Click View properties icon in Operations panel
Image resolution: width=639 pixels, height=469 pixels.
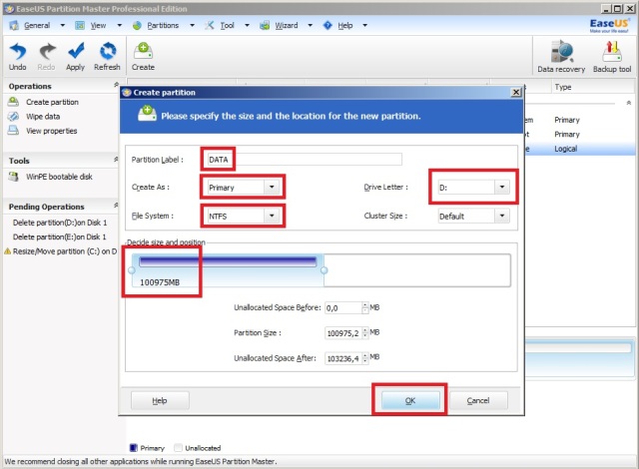[x=13, y=131]
